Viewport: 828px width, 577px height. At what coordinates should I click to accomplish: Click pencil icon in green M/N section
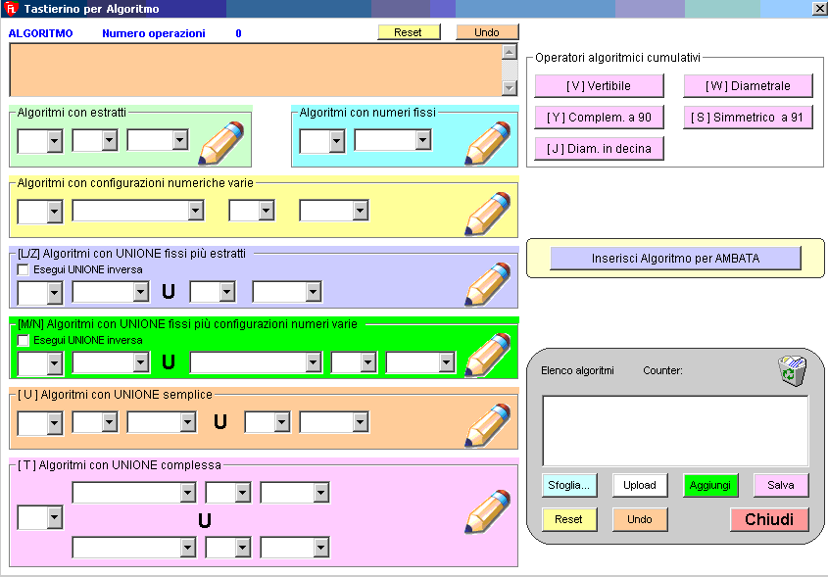click(488, 355)
